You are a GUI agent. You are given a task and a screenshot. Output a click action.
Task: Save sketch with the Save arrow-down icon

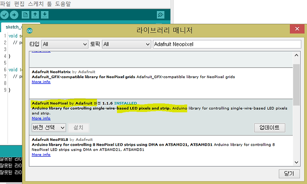45,15
